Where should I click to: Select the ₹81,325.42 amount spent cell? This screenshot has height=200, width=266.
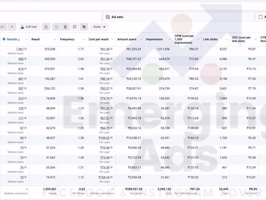[134, 49]
